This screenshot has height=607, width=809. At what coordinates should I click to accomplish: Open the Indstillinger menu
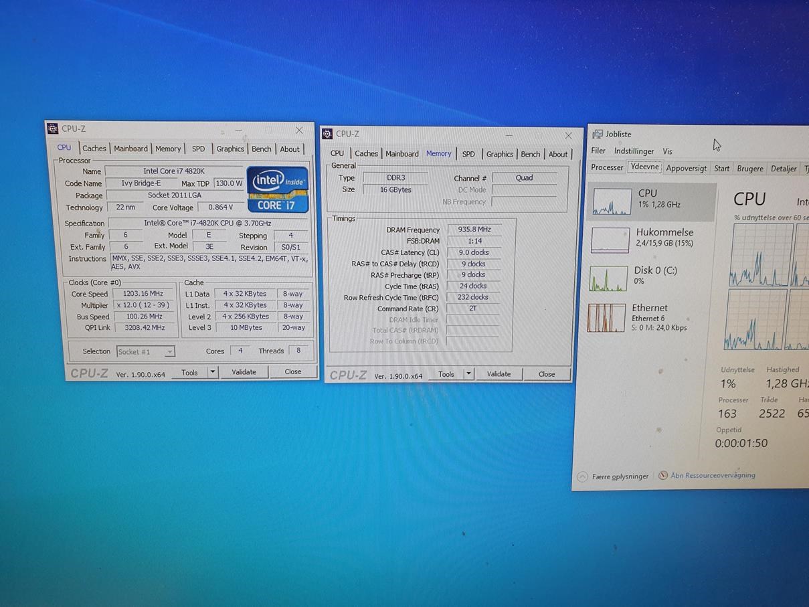coord(634,151)
